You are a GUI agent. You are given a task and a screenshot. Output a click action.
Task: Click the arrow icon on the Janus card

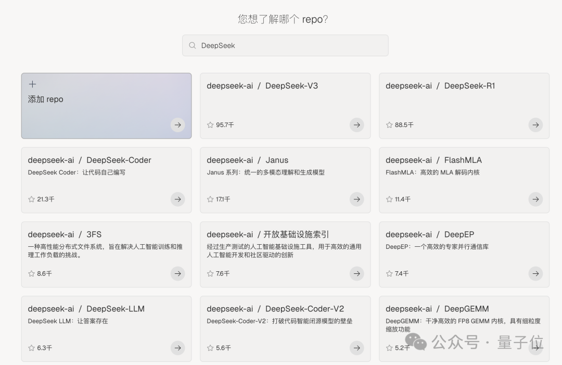point(356,199)
